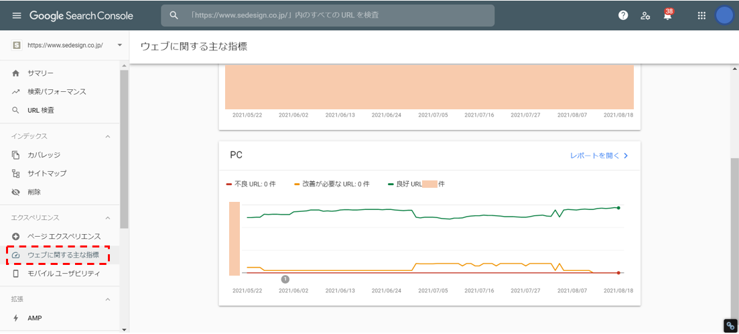Open the main hamburger menu
This screenshot has height=334, width=739.
pos(17,15)
